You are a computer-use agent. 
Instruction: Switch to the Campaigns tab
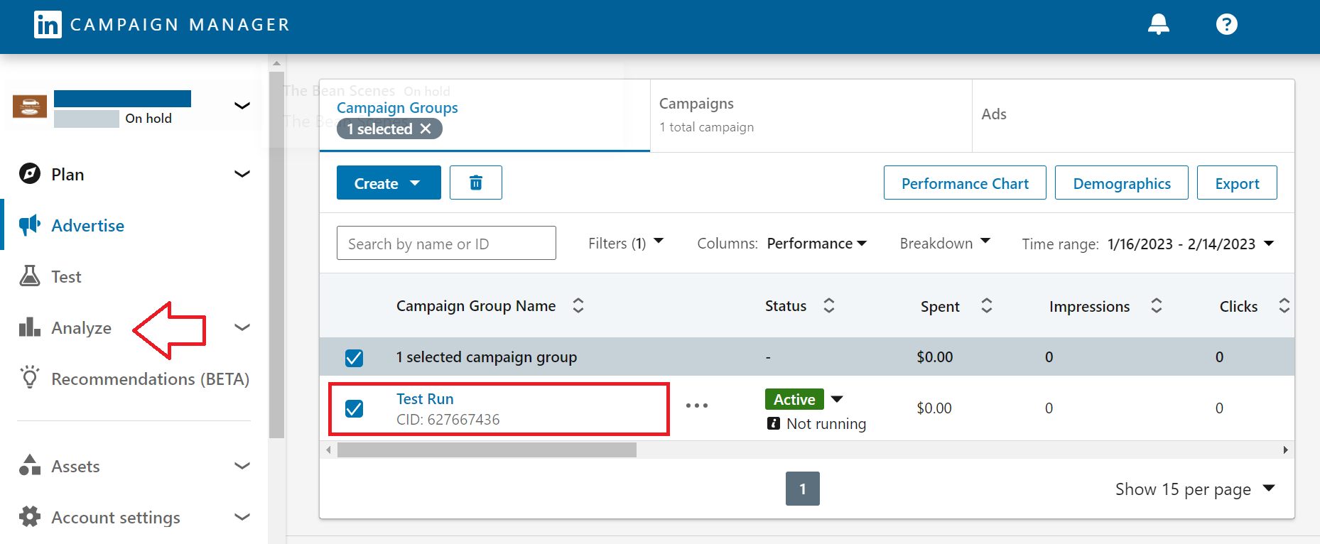click(x=811, y=115)
